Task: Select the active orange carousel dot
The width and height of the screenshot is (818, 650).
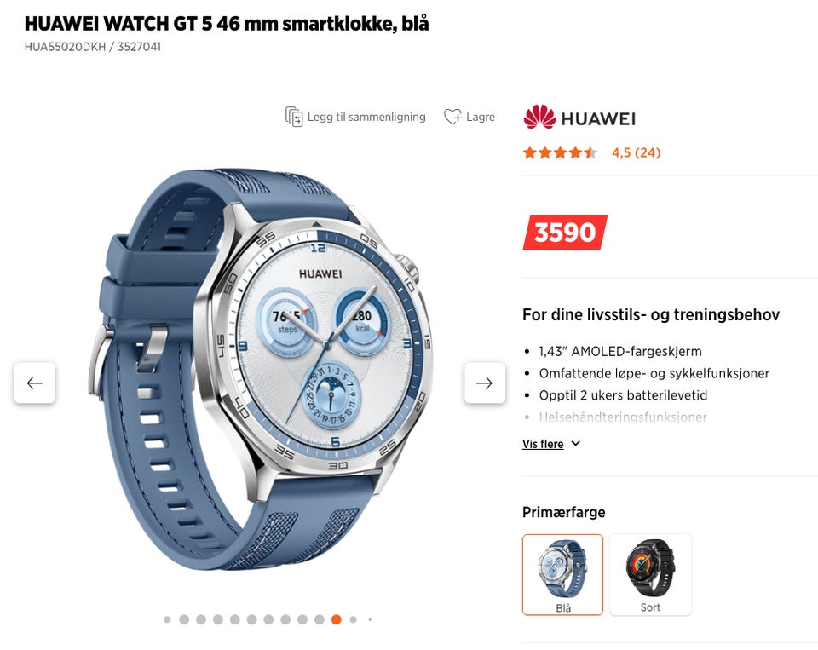Action: coord(337,619)
